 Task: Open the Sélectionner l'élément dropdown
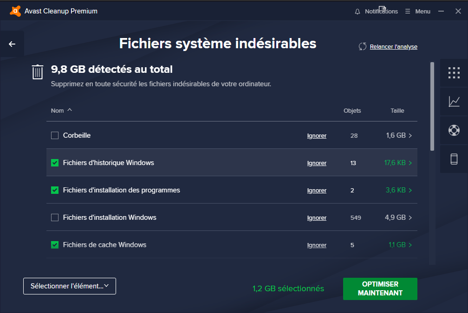(70, 286)
